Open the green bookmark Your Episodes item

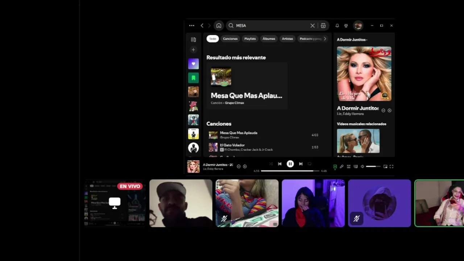click(x=193, y=78)
